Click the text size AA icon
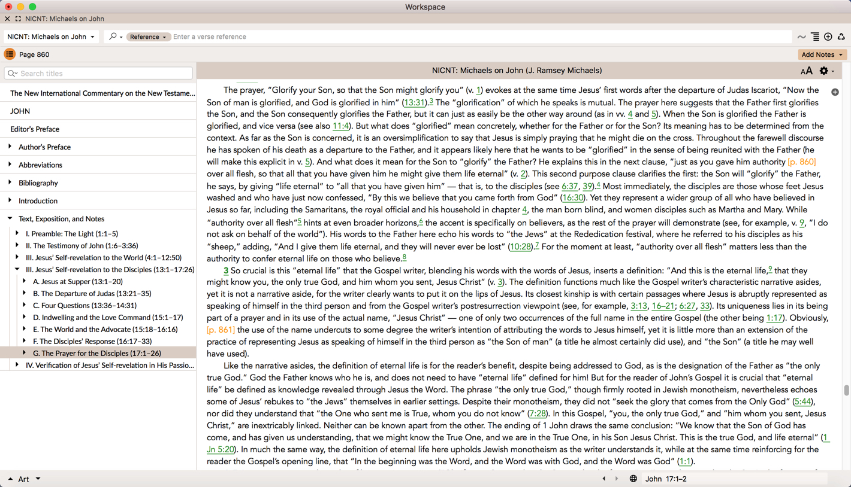This screenshot has width=851, height=487. click(x=806, y=71)
